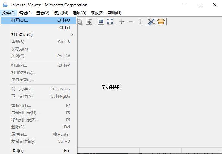Choose 关闭(C) menu entry
222x154 pixels.
[39, 56]
